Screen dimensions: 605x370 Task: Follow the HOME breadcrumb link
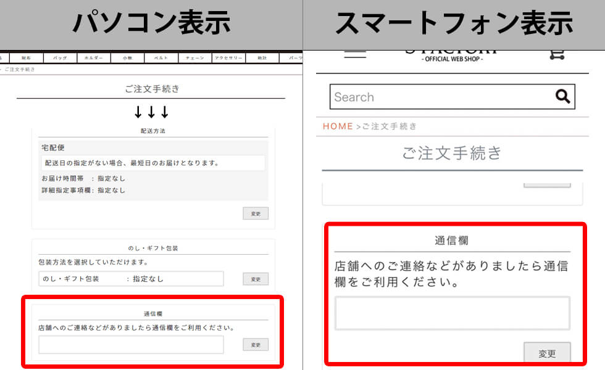point(338,126)
